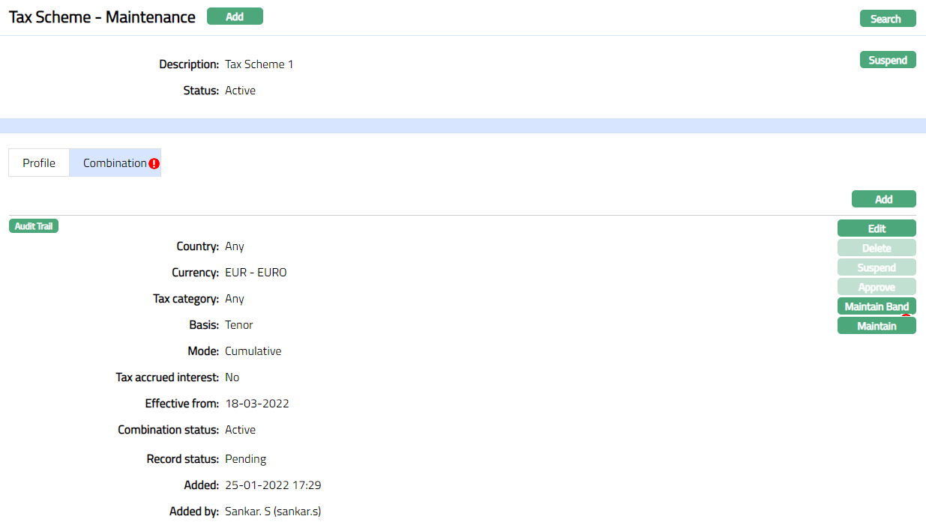The image size is (926, 522).
Task: Click the Pending record status value
Action: (246, 459)
